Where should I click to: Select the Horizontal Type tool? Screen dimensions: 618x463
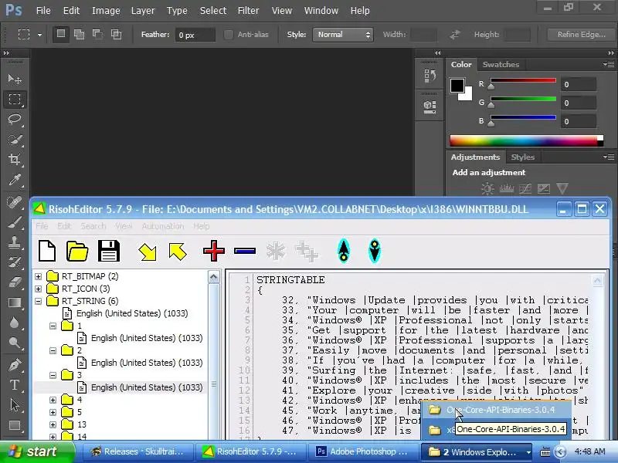pos(15,385)
